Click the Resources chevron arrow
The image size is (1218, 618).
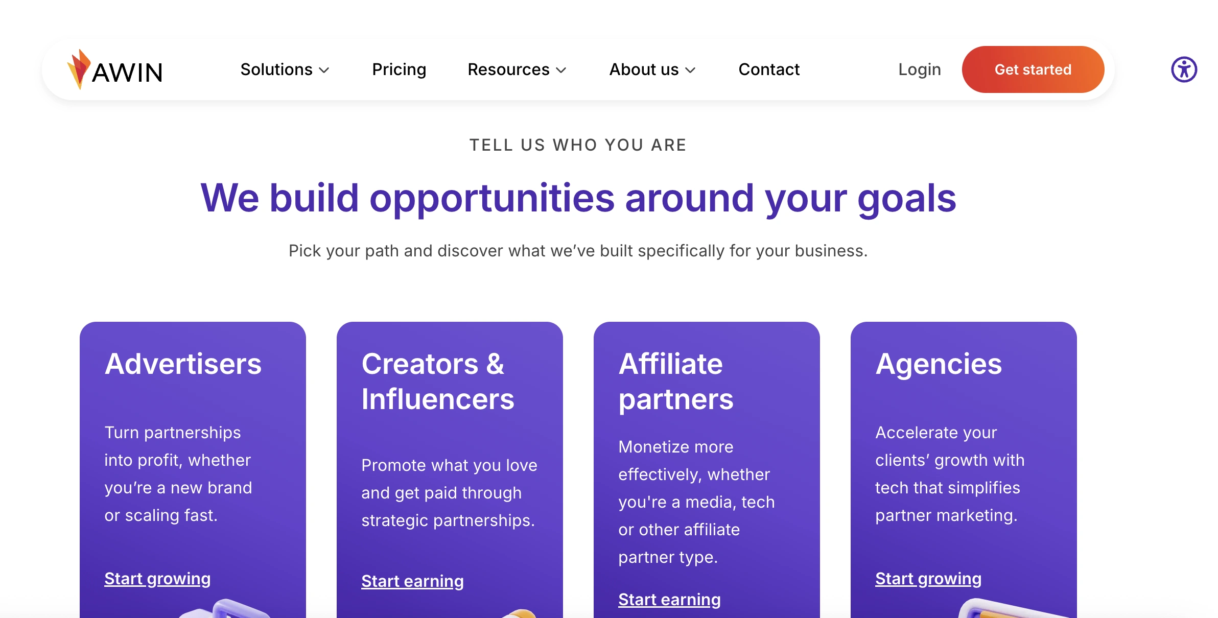click(x=561, y=70)
